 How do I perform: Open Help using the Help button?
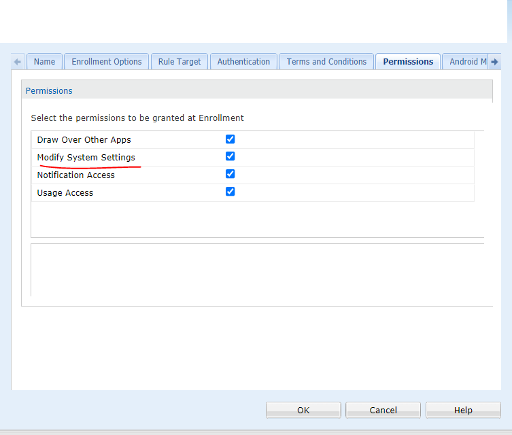tap(463, 410)
